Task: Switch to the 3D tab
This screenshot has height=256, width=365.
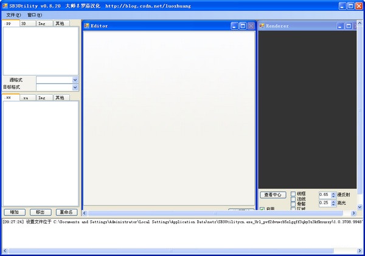Action: (x=28, y=24)
